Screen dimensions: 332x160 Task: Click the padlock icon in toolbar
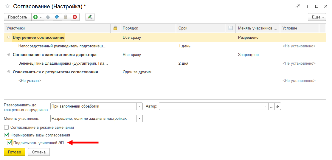(x=66, y=17)
